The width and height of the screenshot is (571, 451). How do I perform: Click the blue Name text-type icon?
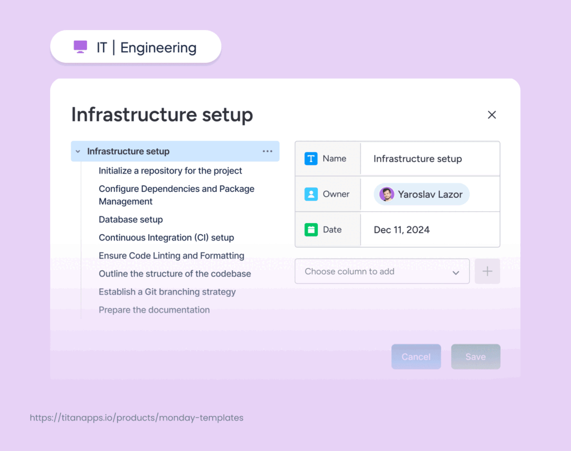311,159
